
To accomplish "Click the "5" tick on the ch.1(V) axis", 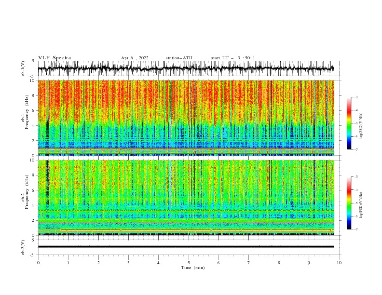I will click(x=33, y=61).
